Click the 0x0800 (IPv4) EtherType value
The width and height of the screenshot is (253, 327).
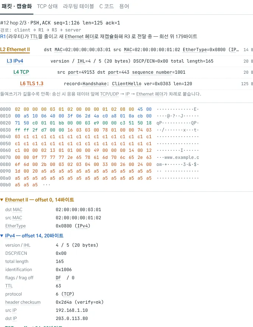(x=73, y=226)
